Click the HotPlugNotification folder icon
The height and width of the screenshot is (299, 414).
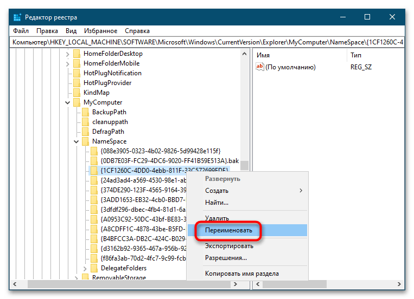(77, 73)
